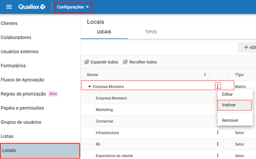Viewport: 256px width, 159px height.
Task: Click the Expandir todos button
Action: click(x=101, y=62)
